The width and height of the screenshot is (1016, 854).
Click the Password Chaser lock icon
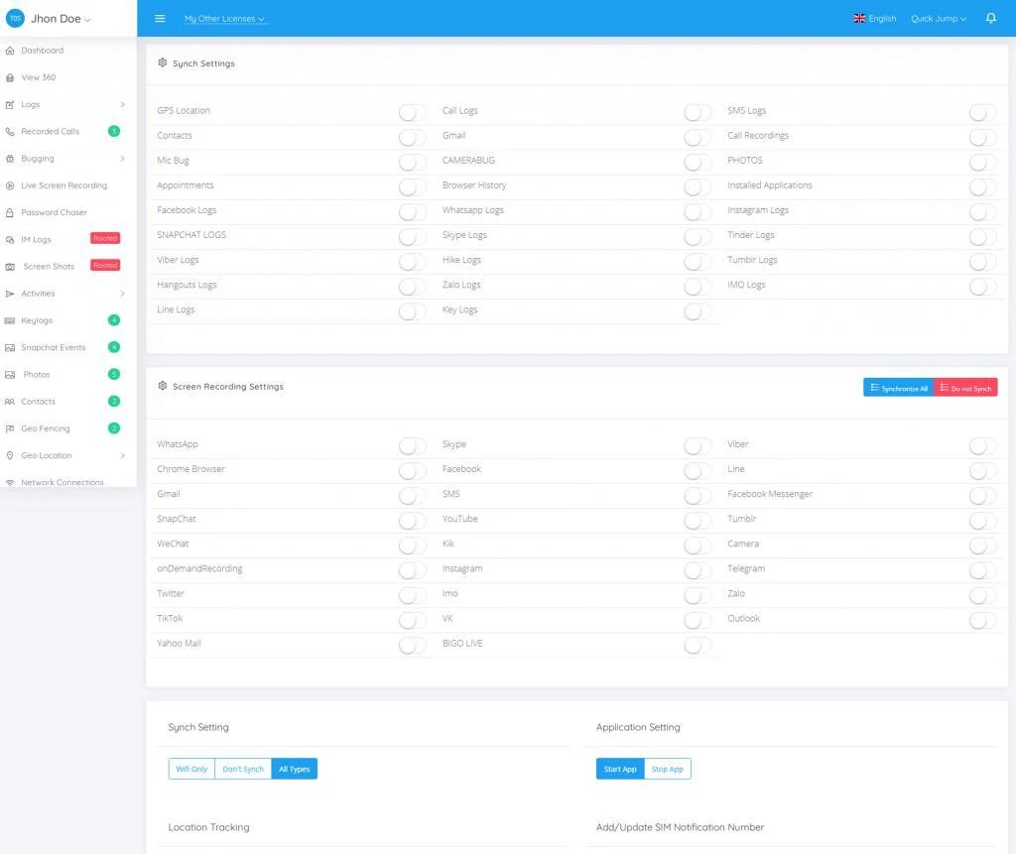pos(10,212)
